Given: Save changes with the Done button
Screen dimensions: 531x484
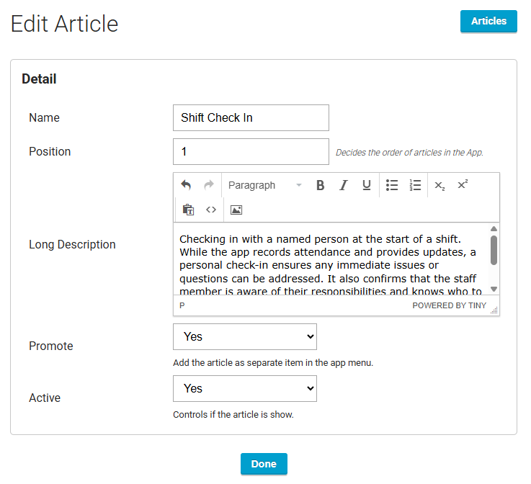Looking at the screenshot, I should coord(264,464).
